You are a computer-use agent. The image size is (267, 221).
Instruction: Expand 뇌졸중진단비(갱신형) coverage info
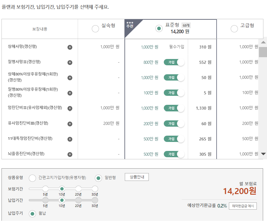(x=70, y=154)
